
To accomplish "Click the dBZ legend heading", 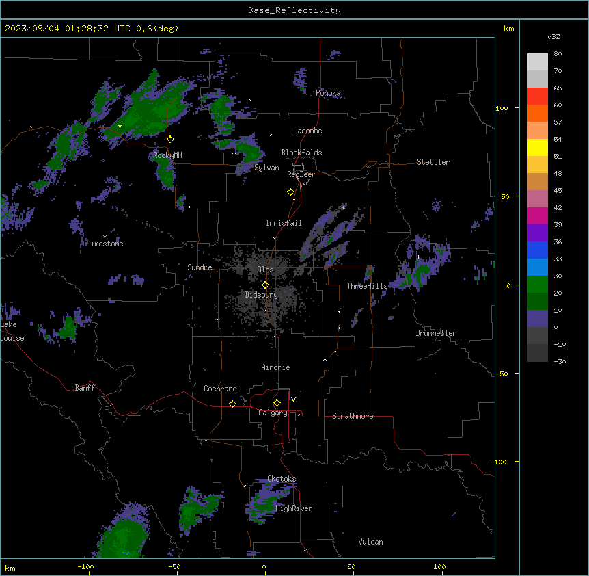I will pyautogui.click(x=553, y=37).
